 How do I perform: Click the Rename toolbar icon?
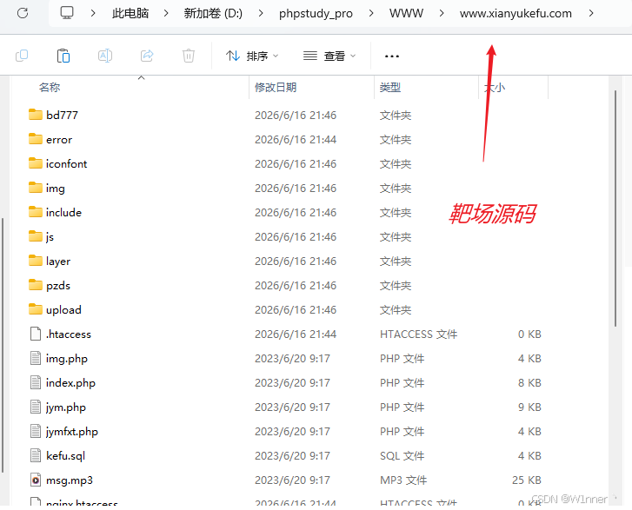(x=105, y=56)
